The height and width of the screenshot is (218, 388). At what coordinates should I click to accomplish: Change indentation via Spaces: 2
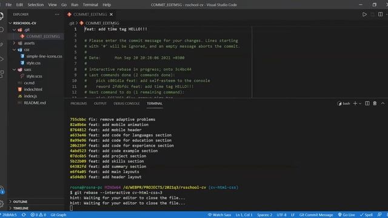click(x=264, y=215)
